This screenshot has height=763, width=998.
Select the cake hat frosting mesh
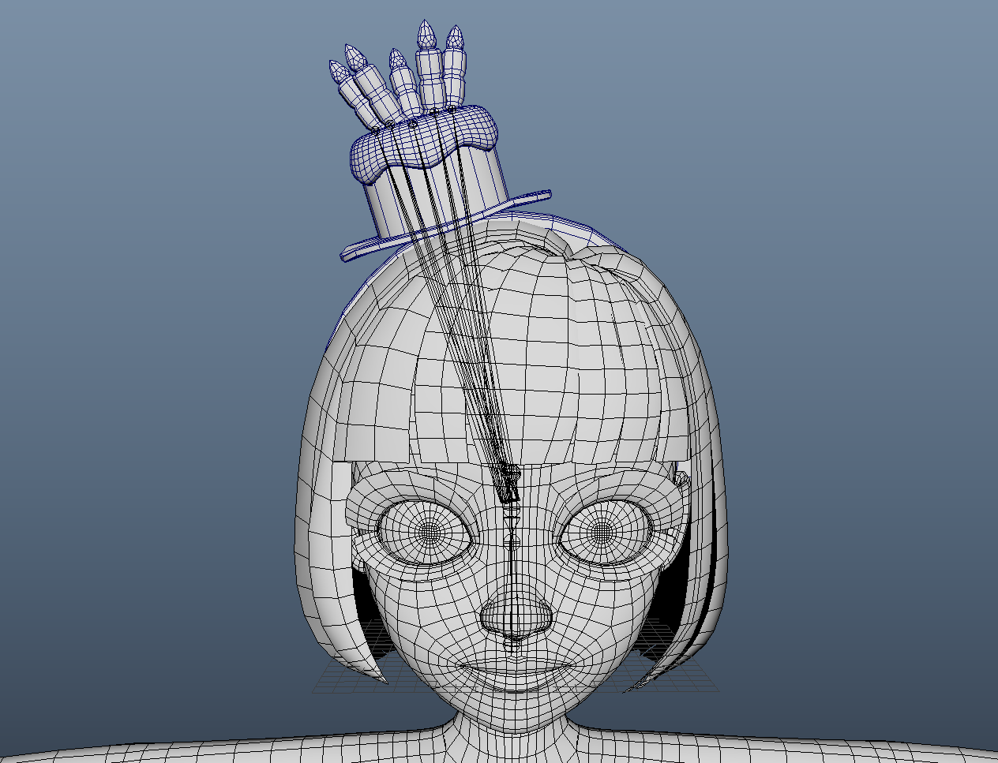[424, 145]
